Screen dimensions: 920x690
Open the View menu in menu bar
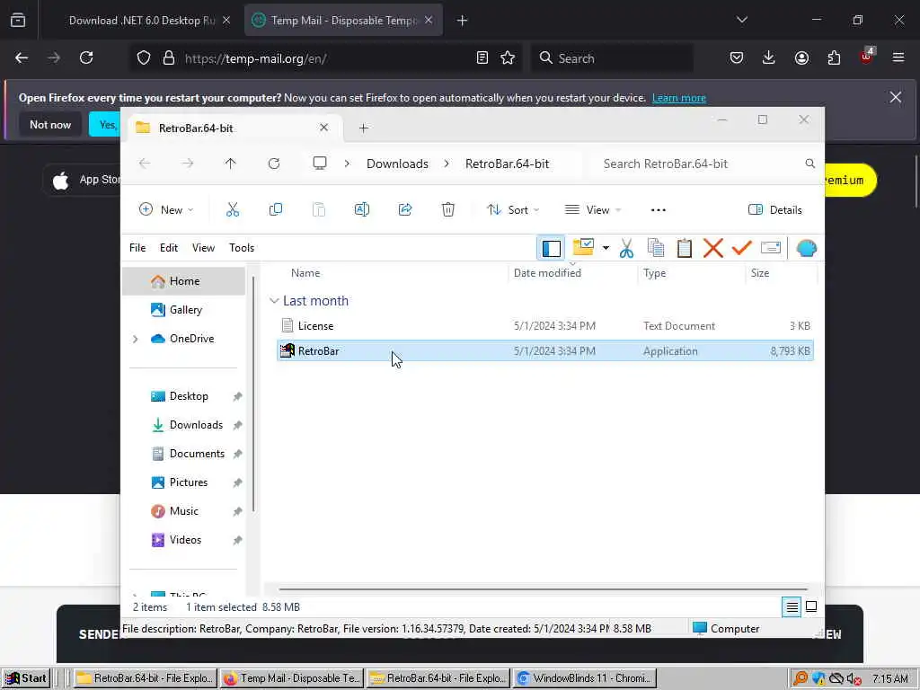pyautogui.click(x=203, y=248)
